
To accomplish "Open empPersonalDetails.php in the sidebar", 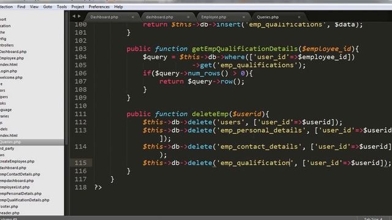I will [x=20, y=194].
